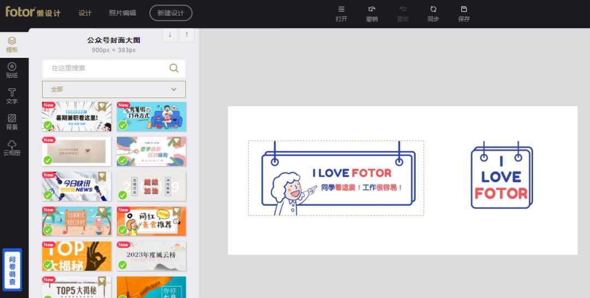Switch to the 设计 tab

click(85, 13)
